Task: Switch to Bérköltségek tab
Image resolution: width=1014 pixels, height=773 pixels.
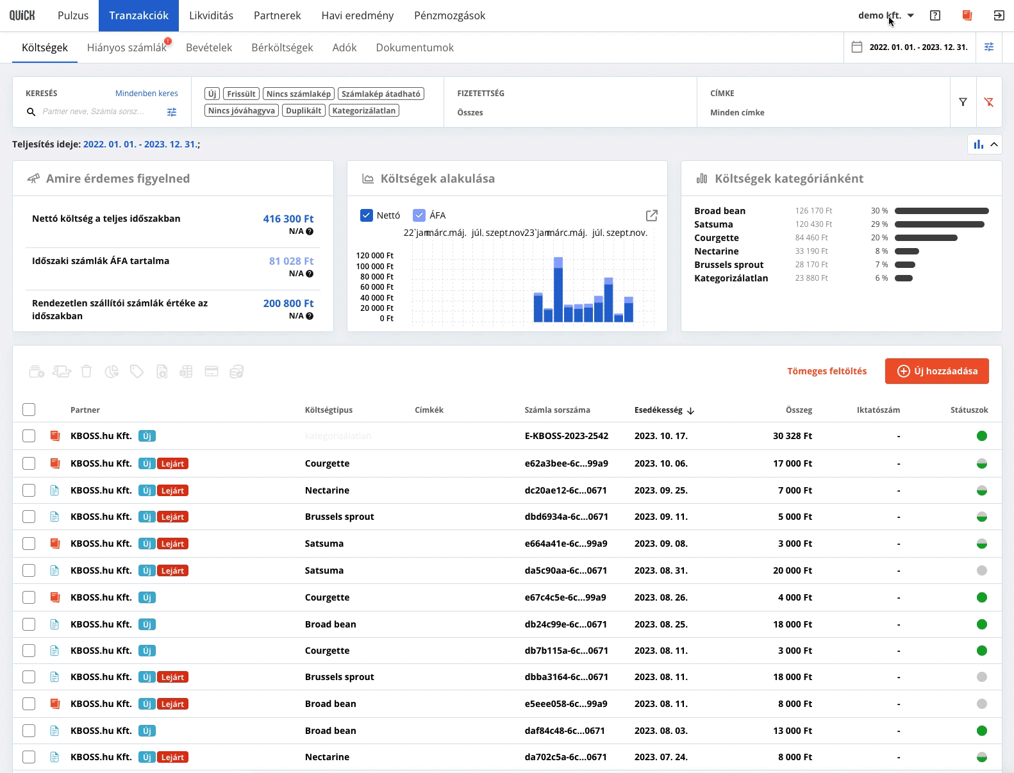Action: point(282,47)
